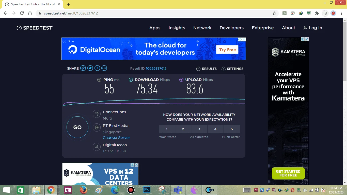Close the Kamatera bottom banner ad

tap(136, 165)
